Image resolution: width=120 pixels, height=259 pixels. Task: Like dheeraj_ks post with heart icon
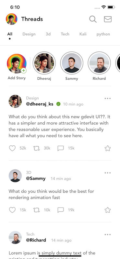12,148
